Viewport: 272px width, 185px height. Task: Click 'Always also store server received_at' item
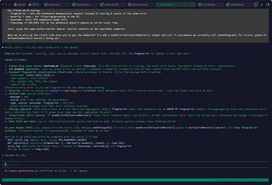34,66
